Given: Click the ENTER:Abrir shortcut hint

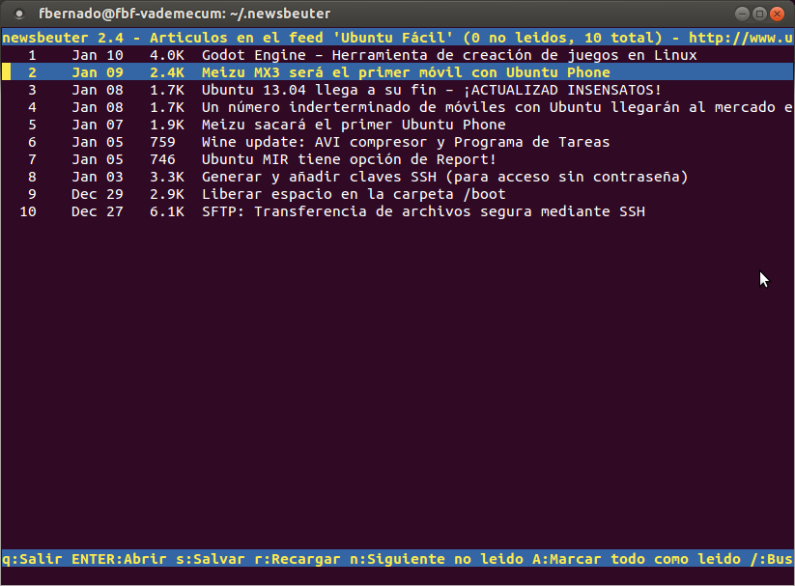Looking at the screenshot, I should (119, 559).
